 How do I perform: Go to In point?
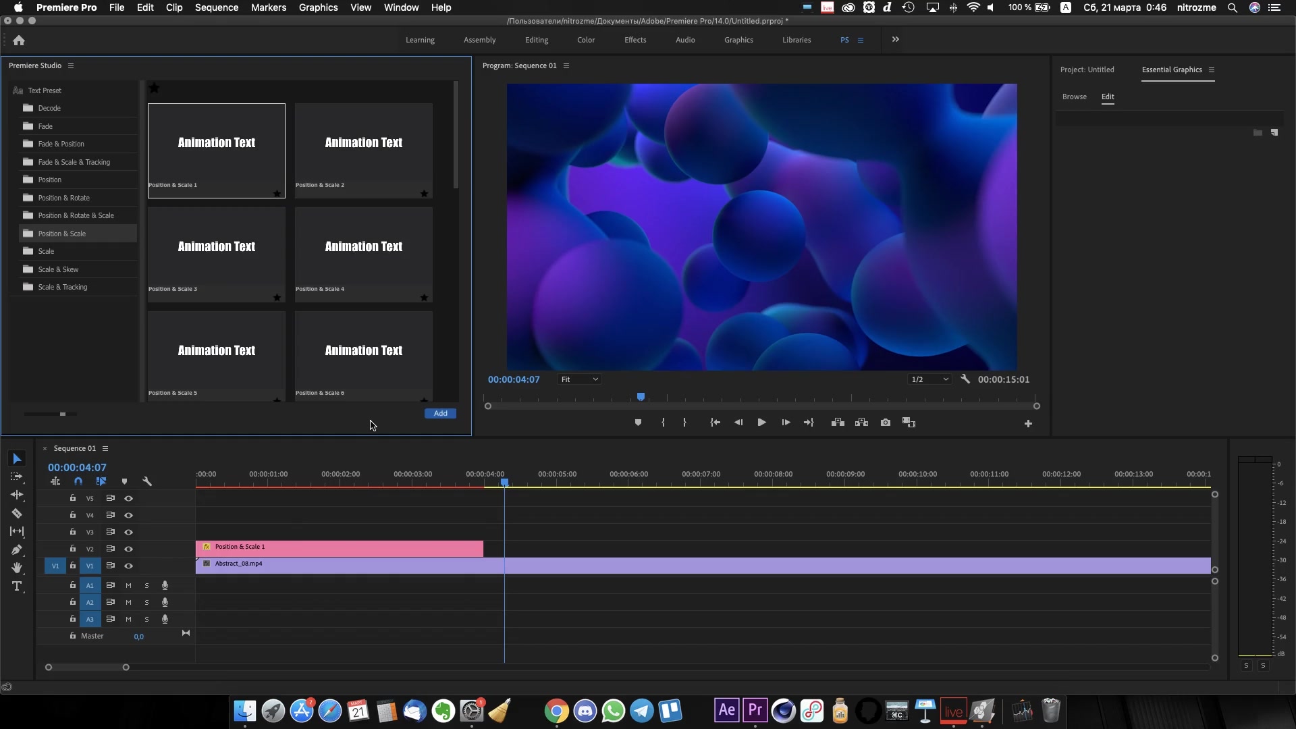715,423
